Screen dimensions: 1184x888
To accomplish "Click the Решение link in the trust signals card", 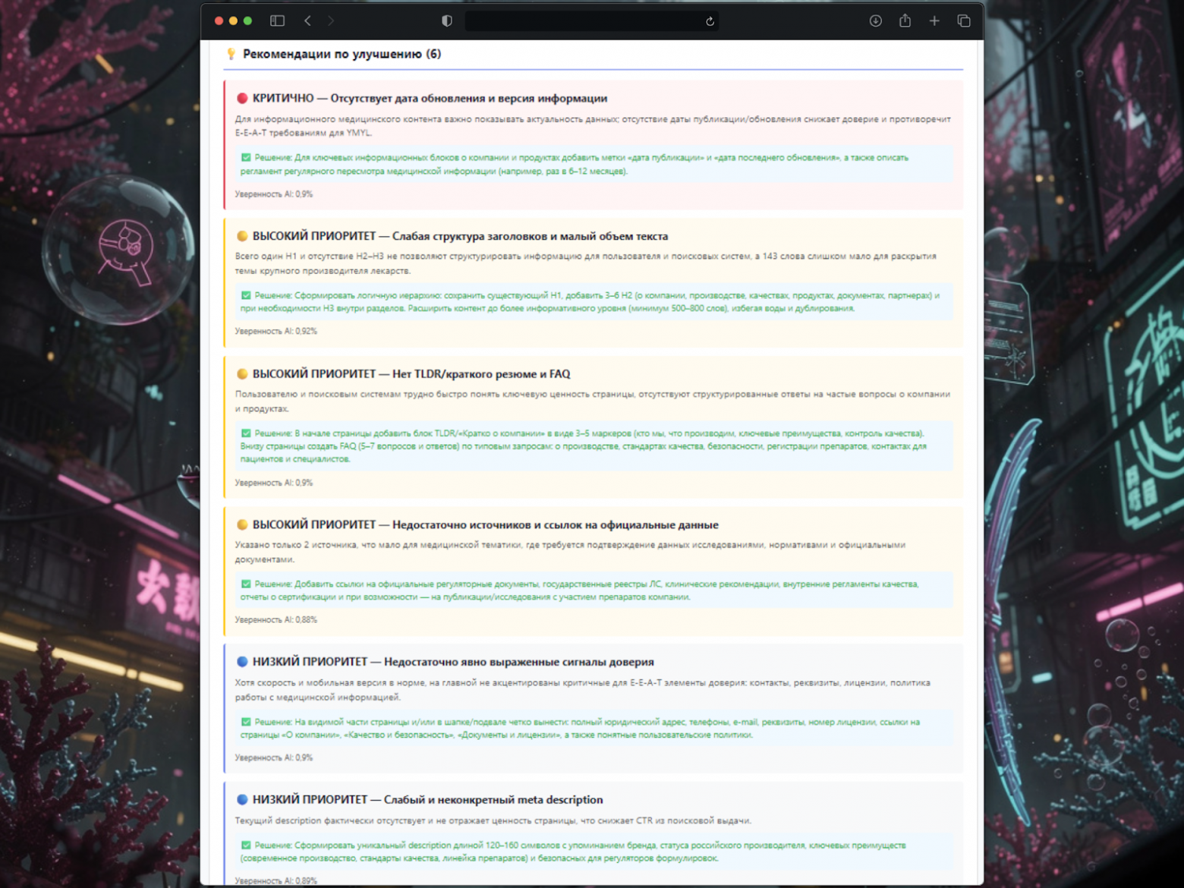I will [x=274, y=722].
